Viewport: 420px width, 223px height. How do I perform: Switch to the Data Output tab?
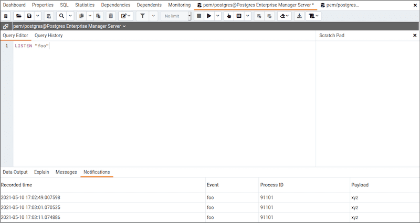tap(15, 172)
